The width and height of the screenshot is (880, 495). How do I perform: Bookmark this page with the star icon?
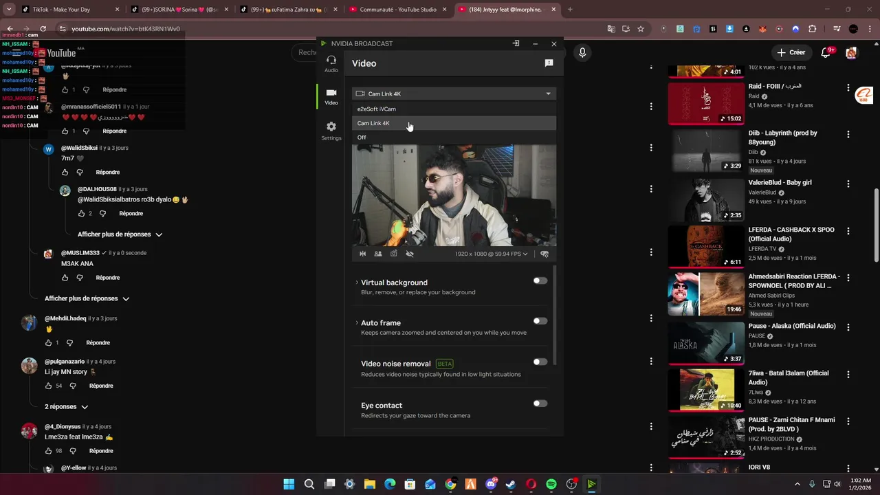click(x=641, y=29)
